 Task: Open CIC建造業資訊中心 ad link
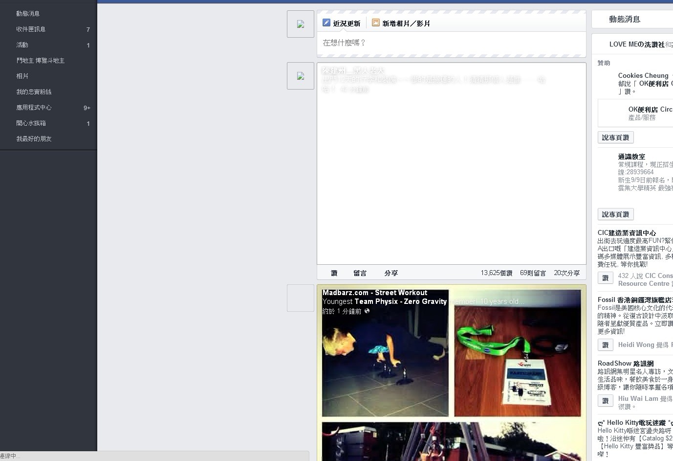click(x=627, y=233)
